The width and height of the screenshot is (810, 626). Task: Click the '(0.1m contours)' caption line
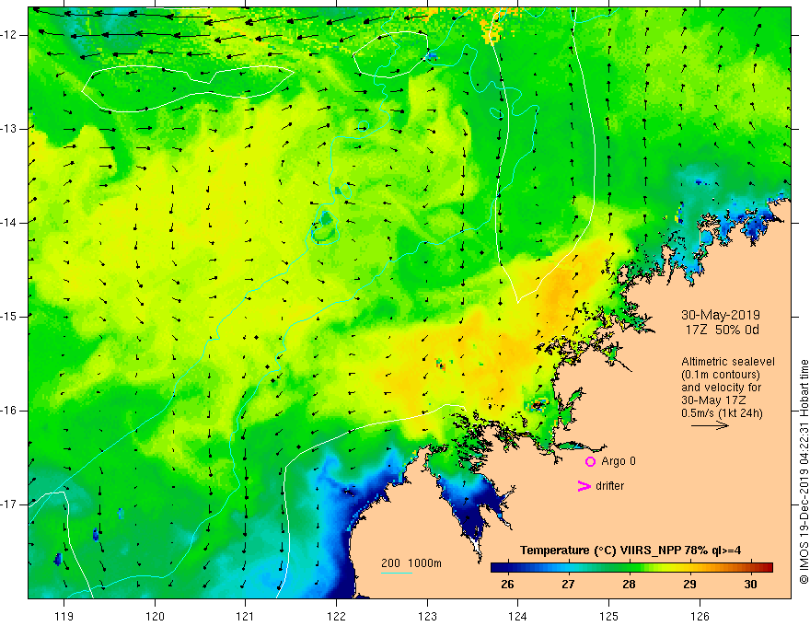721,375
